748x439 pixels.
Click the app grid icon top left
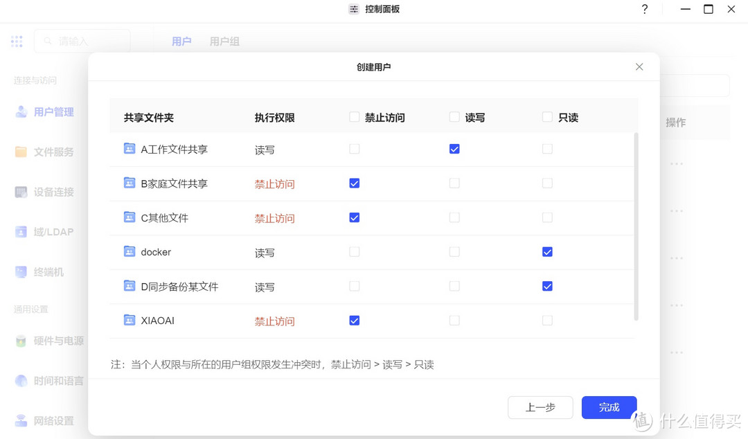click(17, 41)
